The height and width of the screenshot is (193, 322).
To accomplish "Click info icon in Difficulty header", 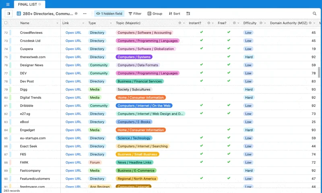I will coord(261,23).
